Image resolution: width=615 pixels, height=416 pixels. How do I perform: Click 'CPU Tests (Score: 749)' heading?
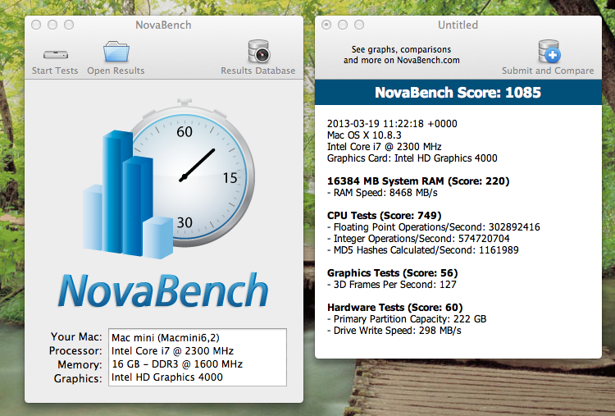pyautogui.click(x=385, y=216)
